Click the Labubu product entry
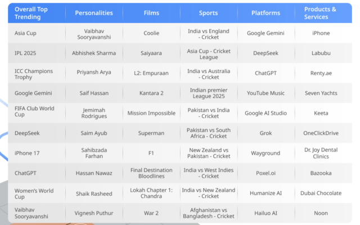 (321, 53)
